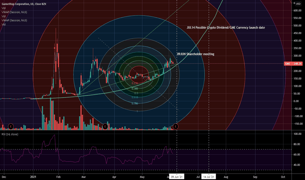
Task: Open the USD currency selector
Action: 298,4
